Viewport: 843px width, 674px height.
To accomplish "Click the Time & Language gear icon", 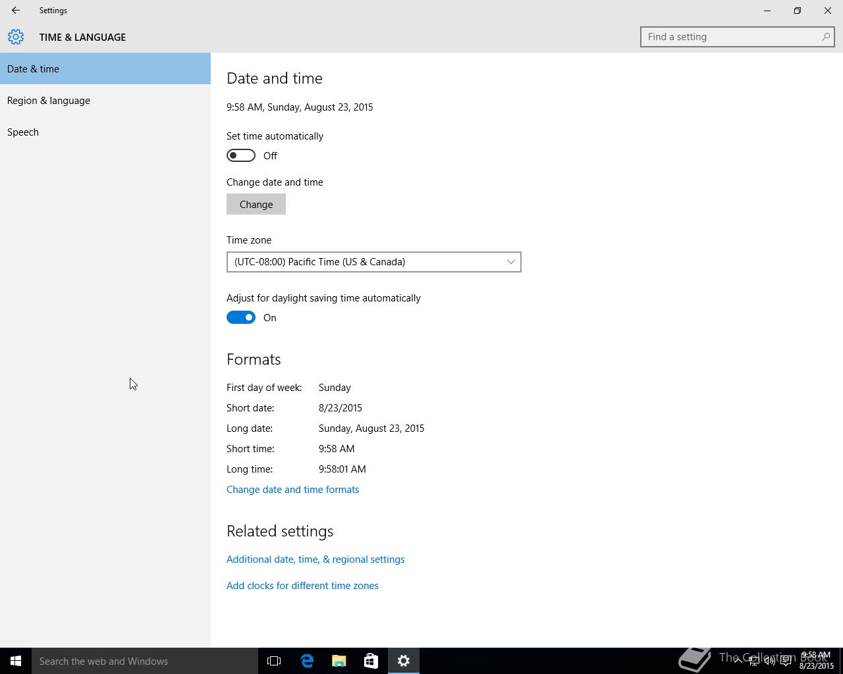I will (x=16, y=37).
